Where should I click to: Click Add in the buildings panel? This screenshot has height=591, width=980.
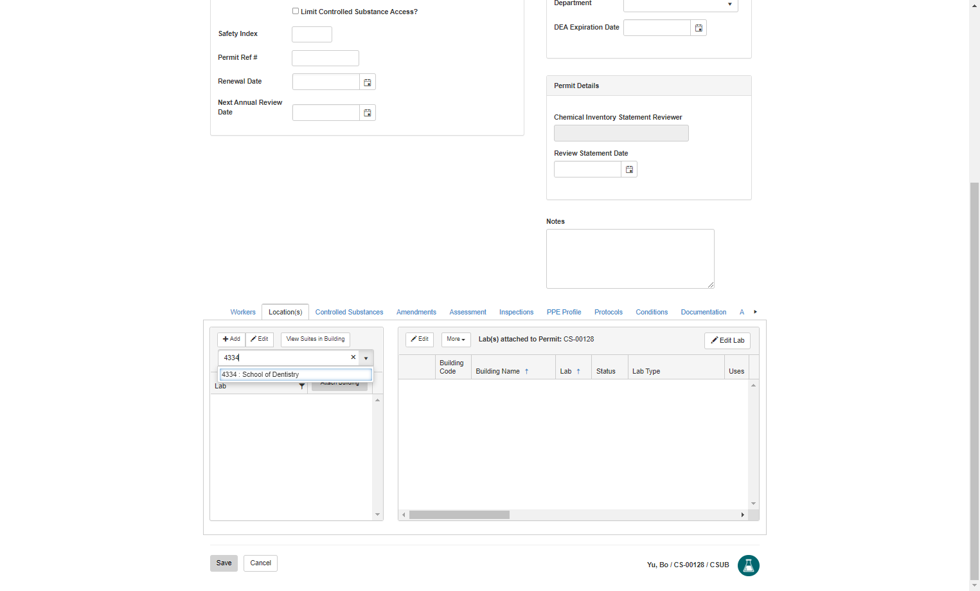[x=231, y=340]
